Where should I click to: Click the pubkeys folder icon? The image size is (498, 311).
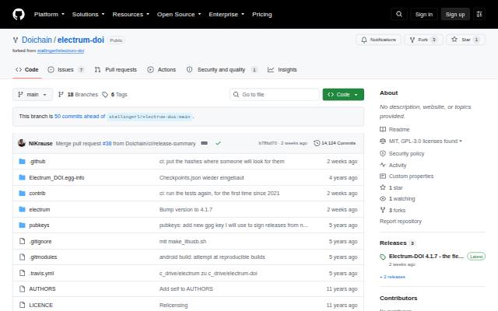[22, 225]
